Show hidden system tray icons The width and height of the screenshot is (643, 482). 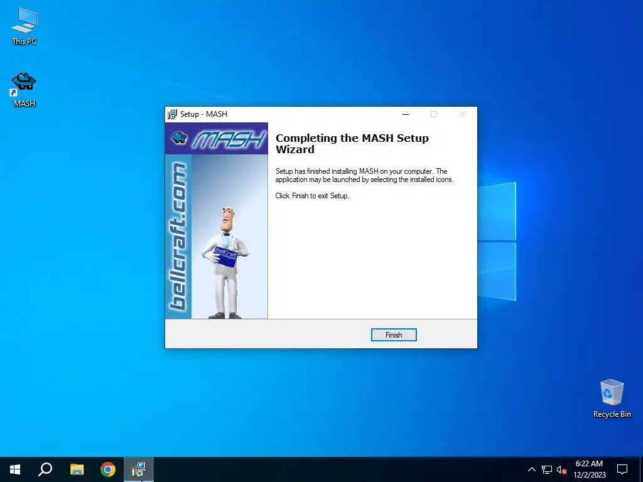pyautogui.click(x=531, y=469)
